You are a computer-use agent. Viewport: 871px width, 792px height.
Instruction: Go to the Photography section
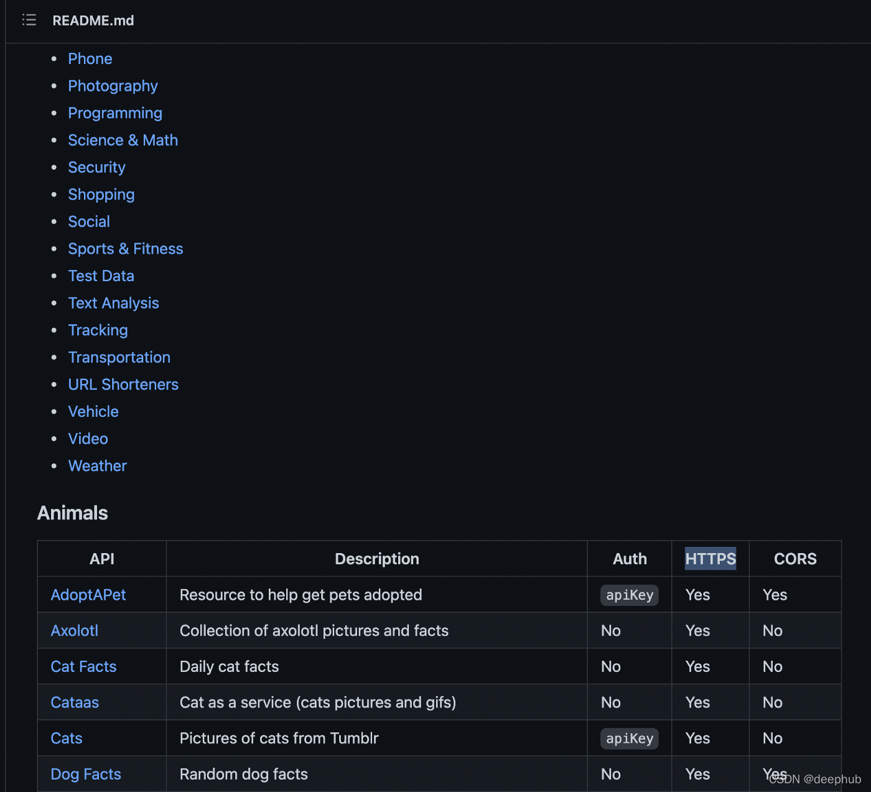point(113,86)
